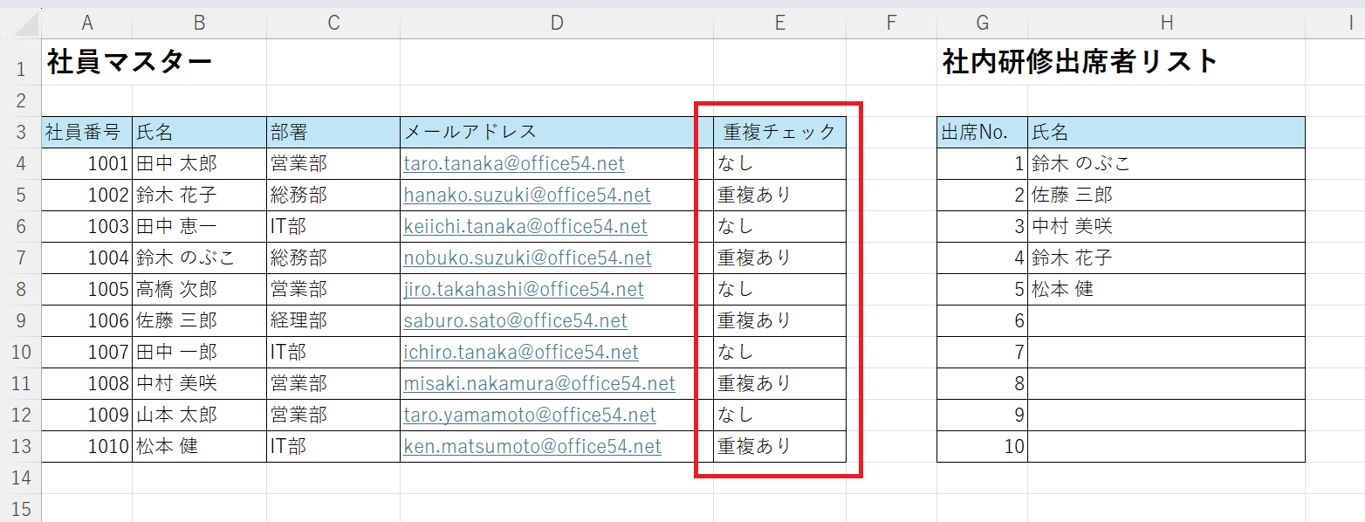Select column D header
Image resolution: width=1365 pixels, height=522 pixels.
pos(557,24)
